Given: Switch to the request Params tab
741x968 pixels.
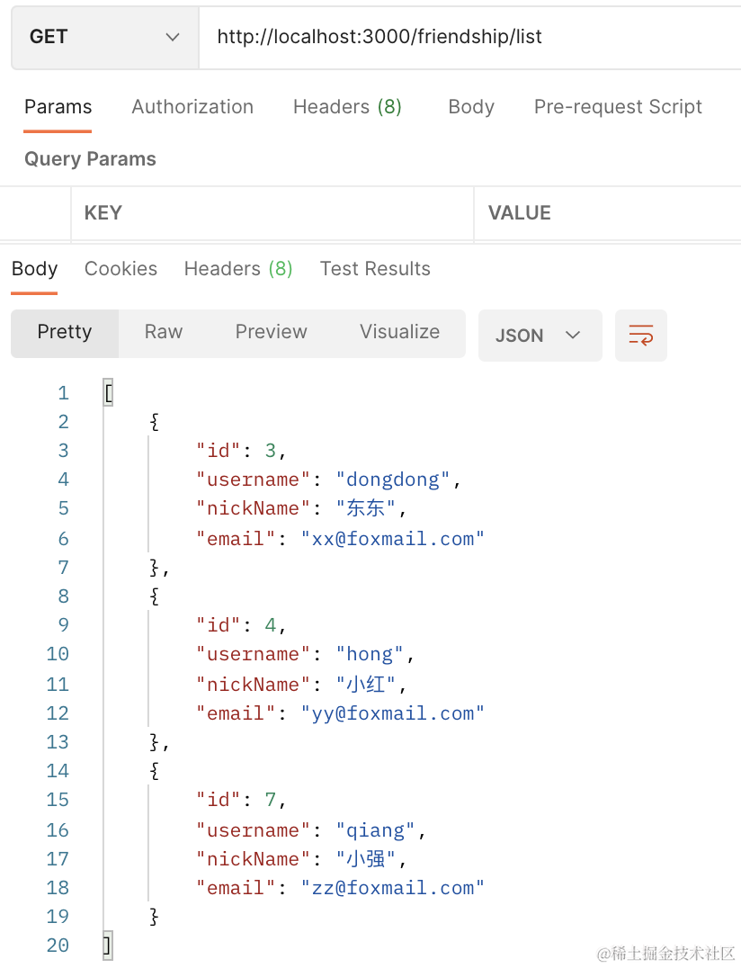Looking at the screenshot, I should 58,107.
